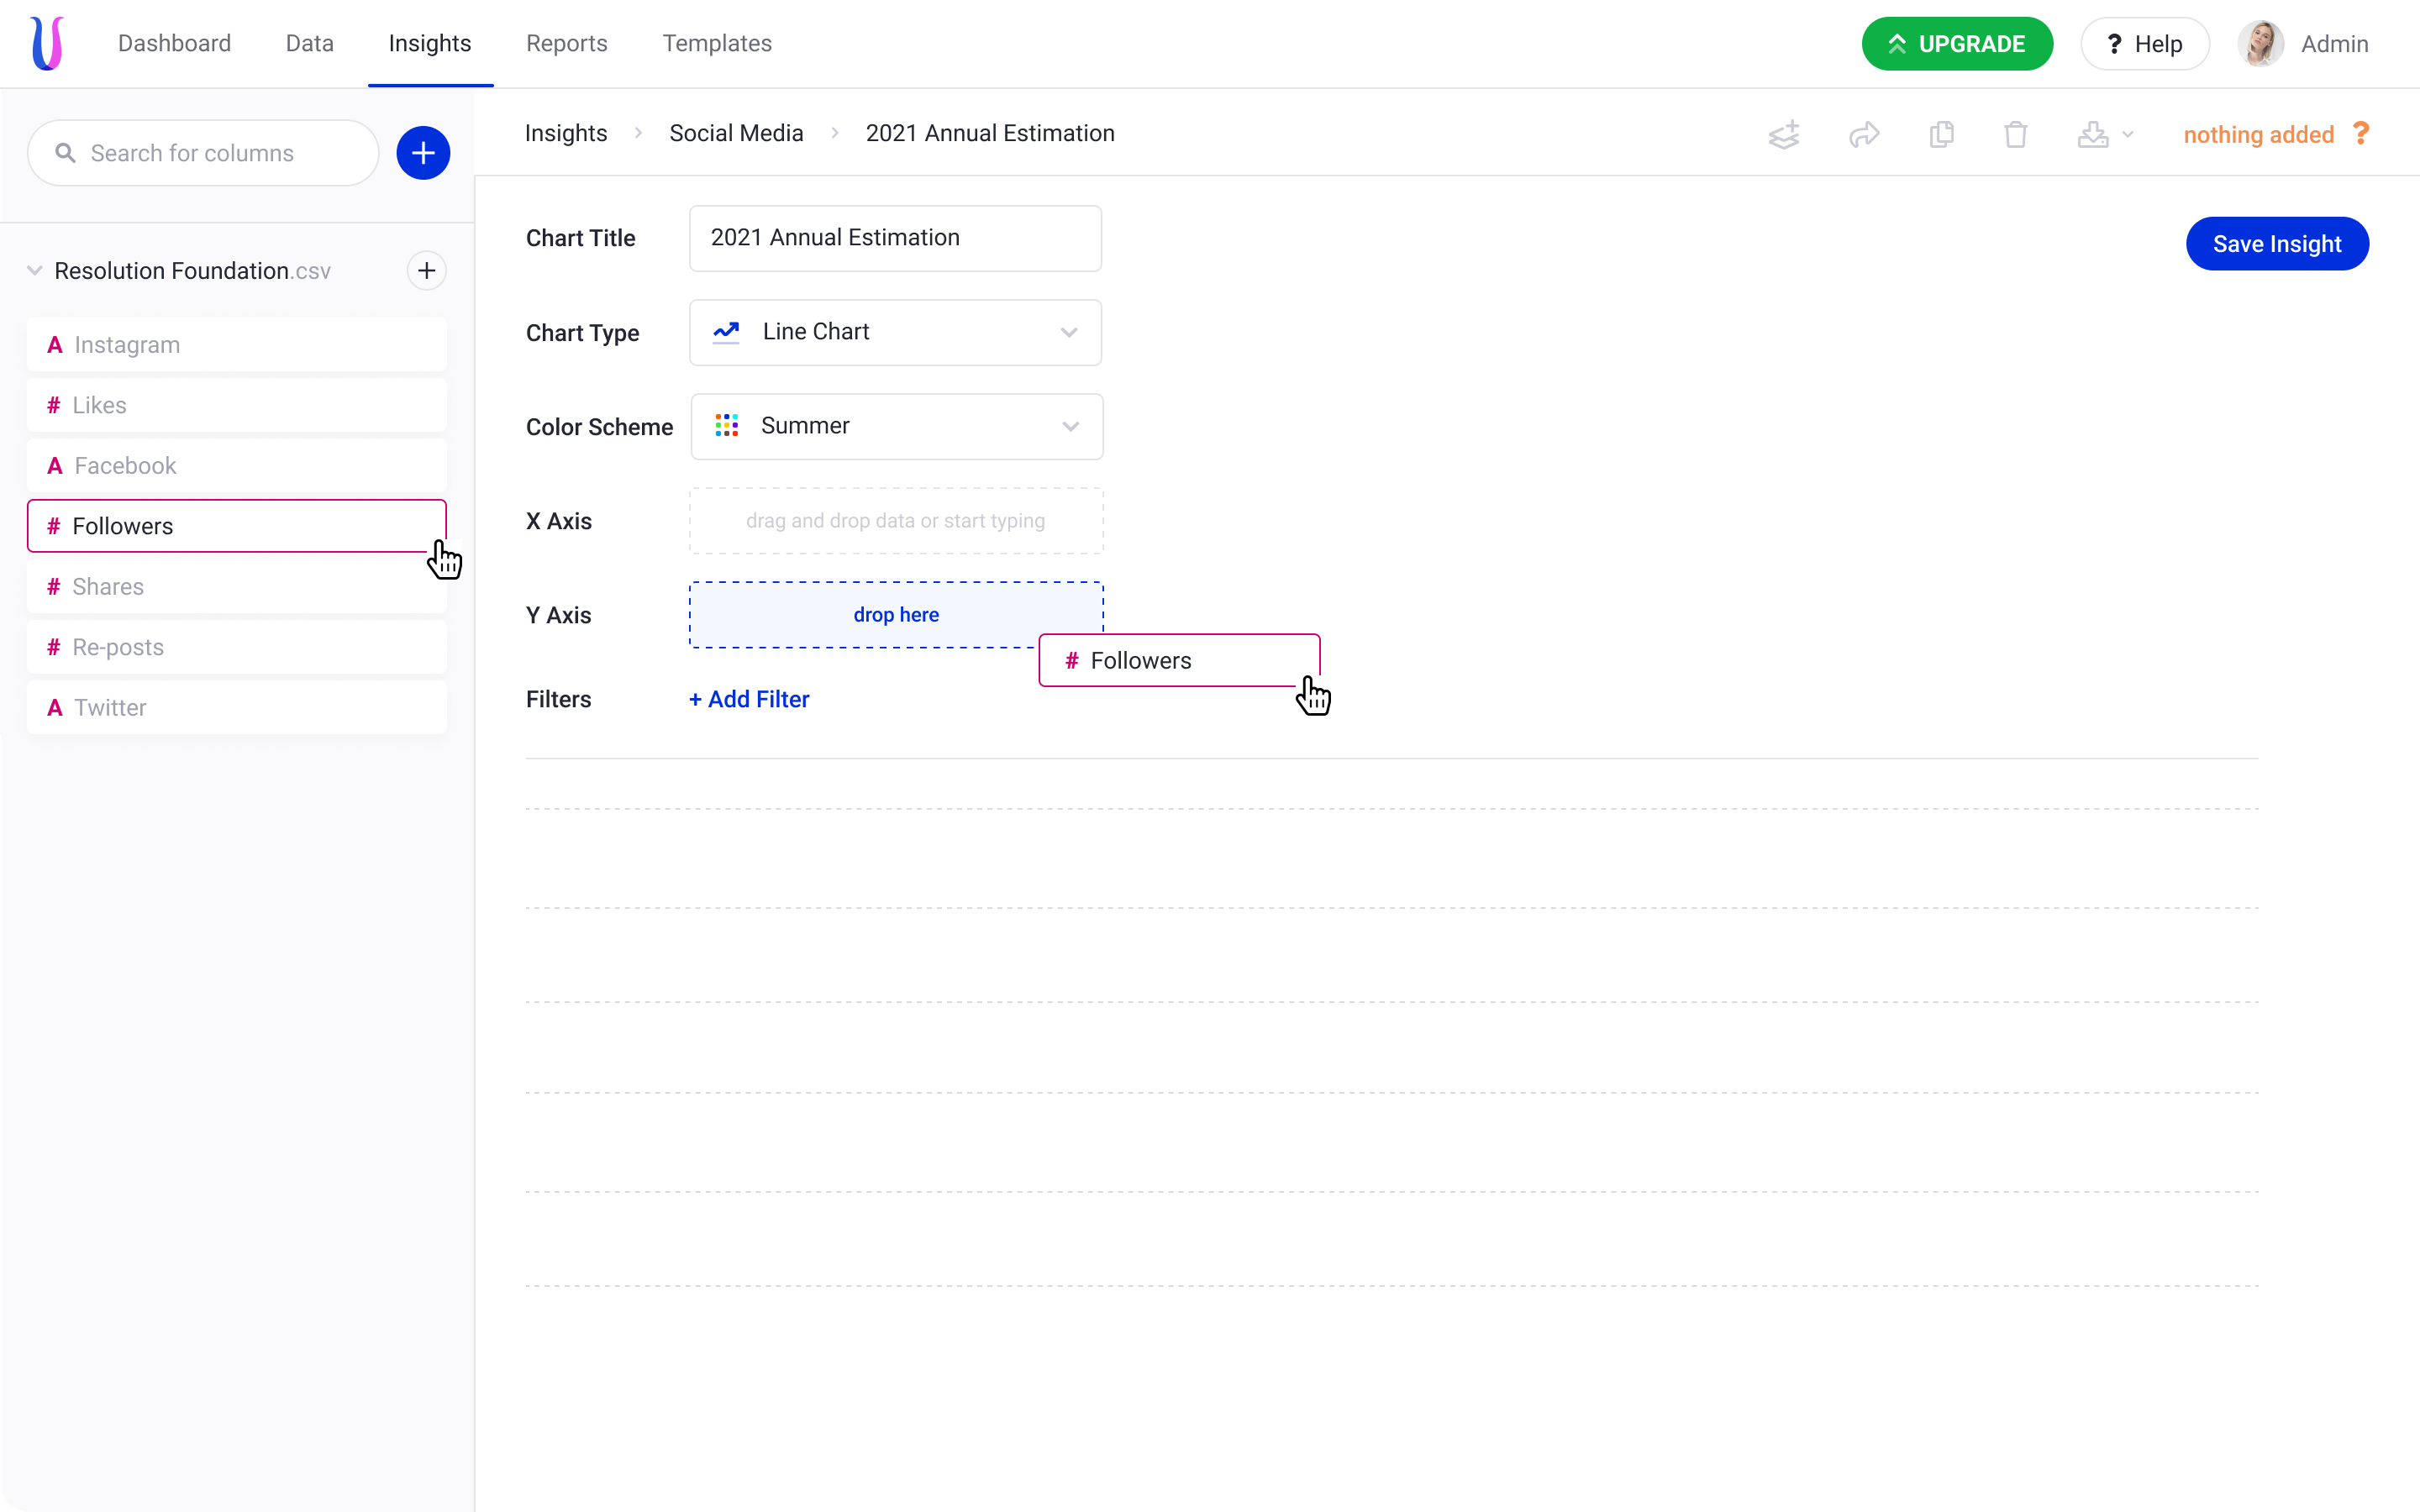The height and width of the screenshot is (1512, 2420).
Task: Click the trash delete icon
Action: (x=2016, y=135)
